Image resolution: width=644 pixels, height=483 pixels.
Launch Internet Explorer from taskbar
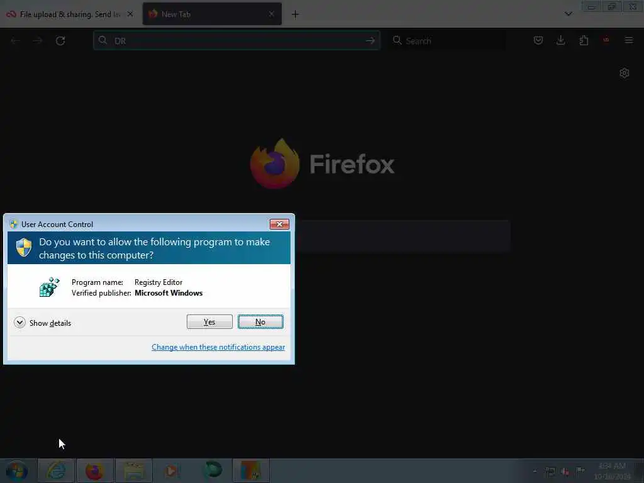pos(56,470)
